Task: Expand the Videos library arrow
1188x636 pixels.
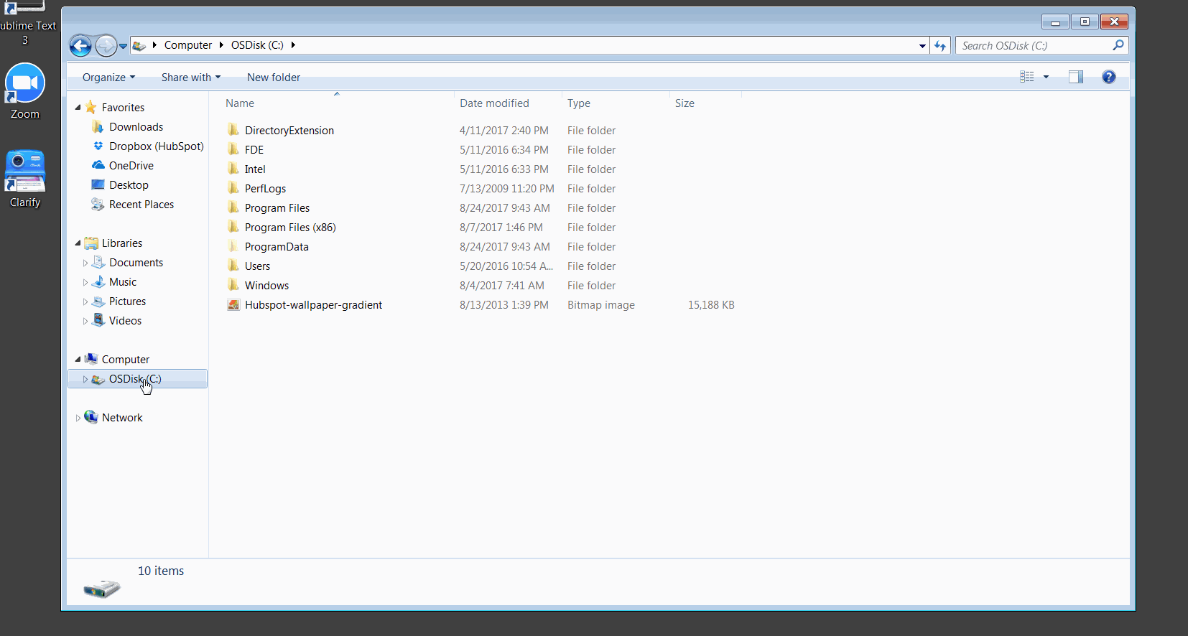Action: pos(85,321)
